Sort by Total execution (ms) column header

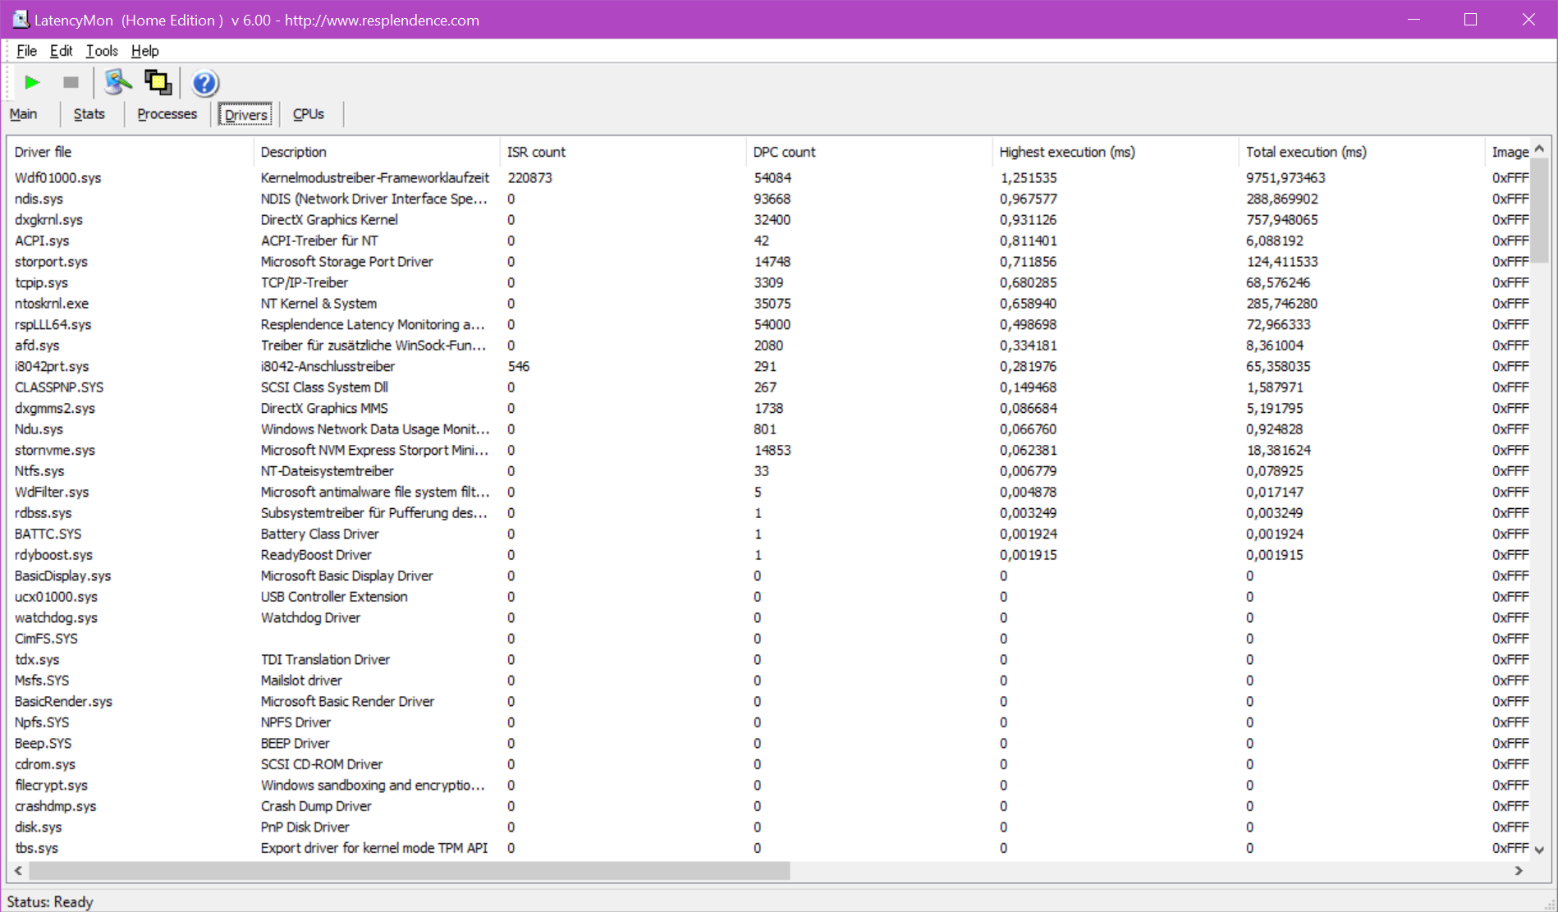coord(1362,152)
